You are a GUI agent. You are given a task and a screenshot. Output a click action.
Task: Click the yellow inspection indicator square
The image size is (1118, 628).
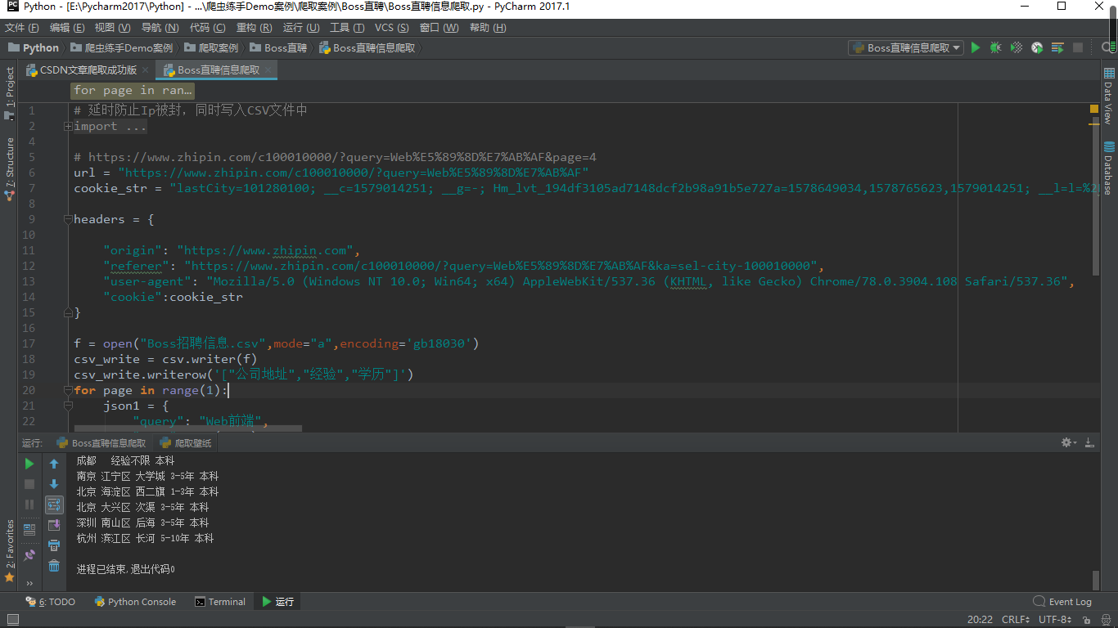click(1094, 109)
